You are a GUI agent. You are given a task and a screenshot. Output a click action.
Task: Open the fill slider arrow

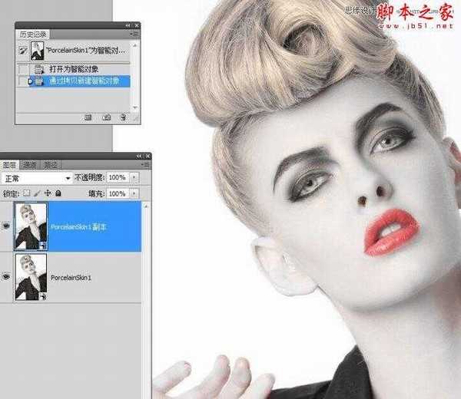click(134, 194)
